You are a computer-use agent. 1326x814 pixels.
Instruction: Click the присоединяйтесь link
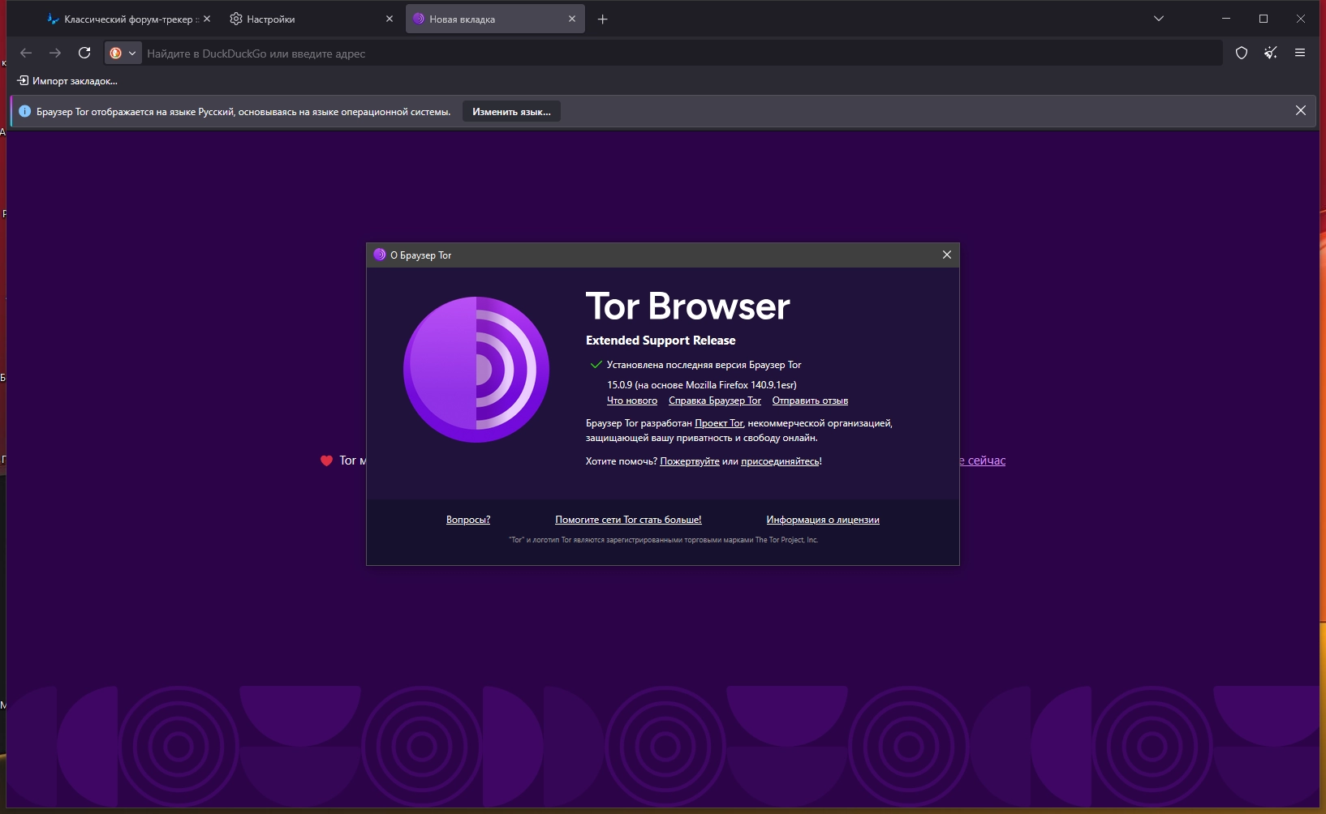(780, 461)
